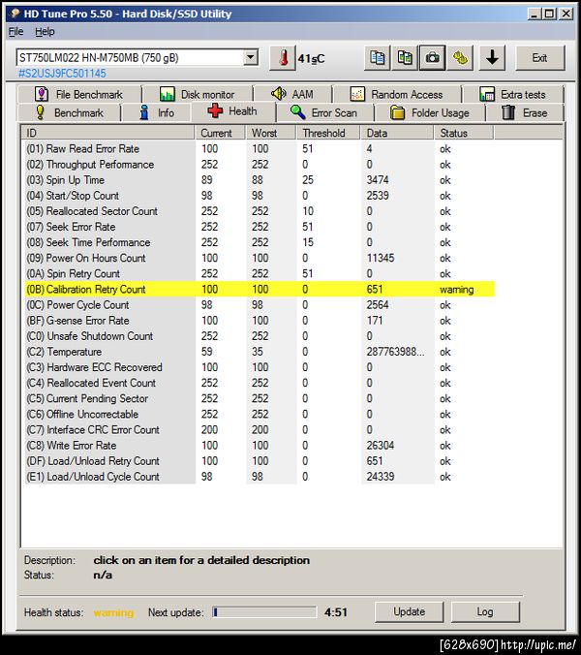The image size is (581, 655).
Task: Select the (C4) Reallocated Event Count row
Action: point(260,383)
